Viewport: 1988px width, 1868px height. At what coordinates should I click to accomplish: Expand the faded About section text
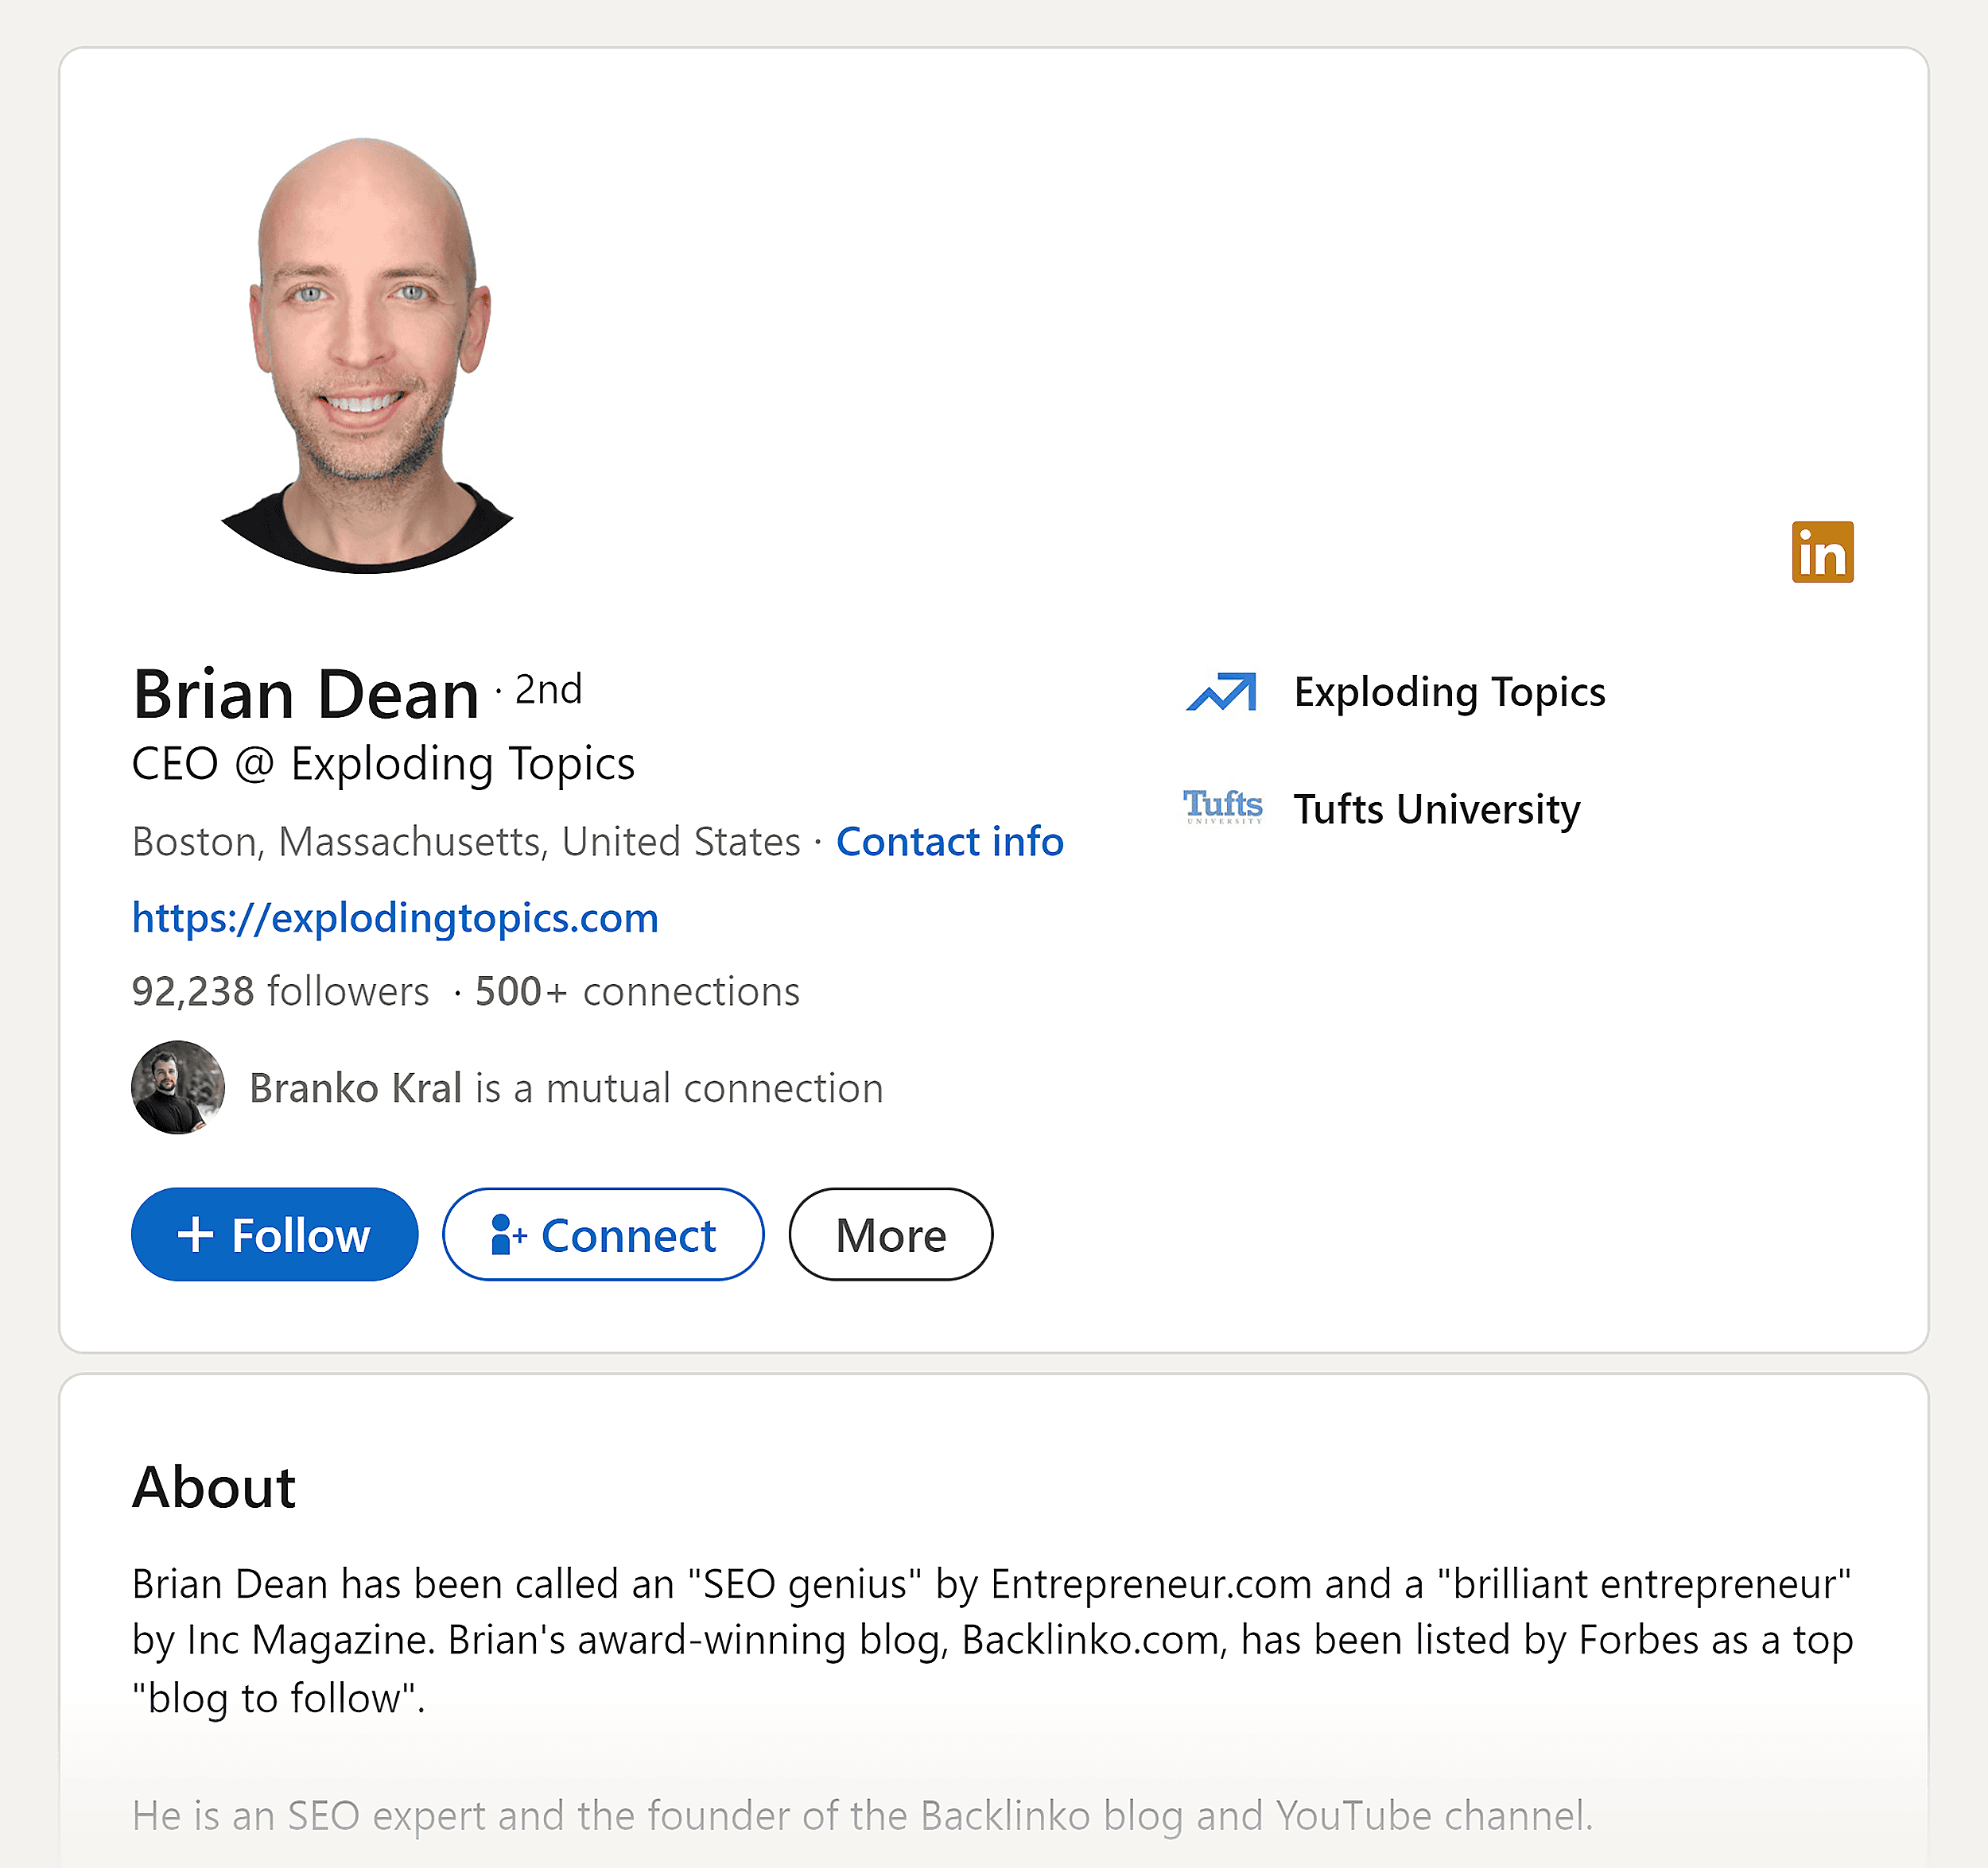tap(862, 1815)
